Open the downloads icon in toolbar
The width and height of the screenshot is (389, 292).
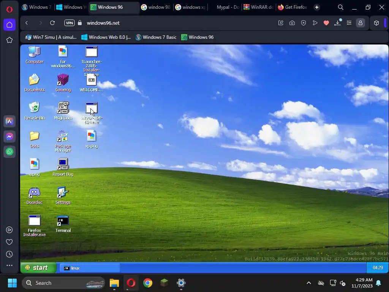(337, 23)
